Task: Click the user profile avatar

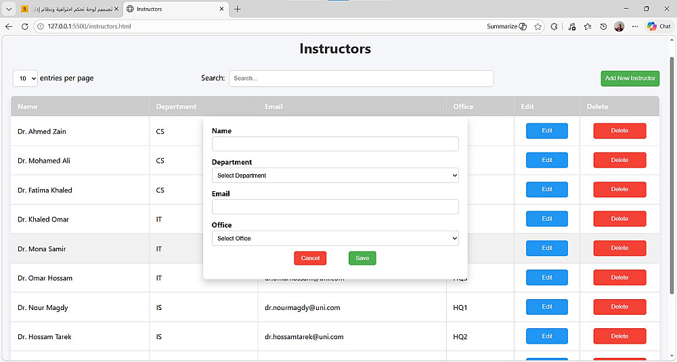Action: coord(619,26)
